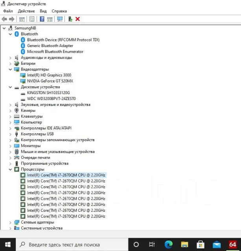
Task: Open Help via blue question mark icon
Action: [42, 19]
